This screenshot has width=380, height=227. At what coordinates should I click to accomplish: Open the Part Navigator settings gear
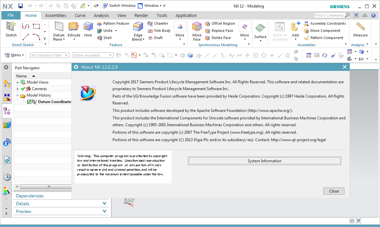(x=6, y=67)
